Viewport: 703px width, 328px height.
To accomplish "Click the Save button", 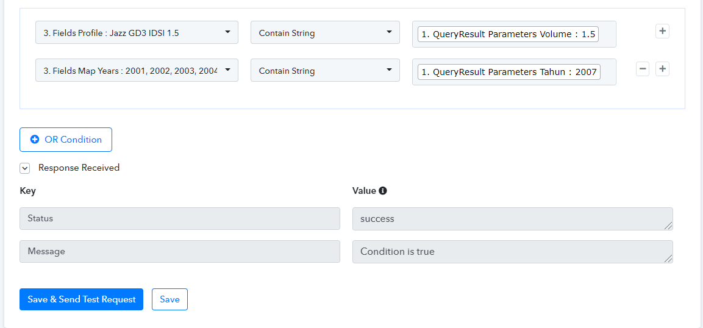I will [x=170, y=299].
